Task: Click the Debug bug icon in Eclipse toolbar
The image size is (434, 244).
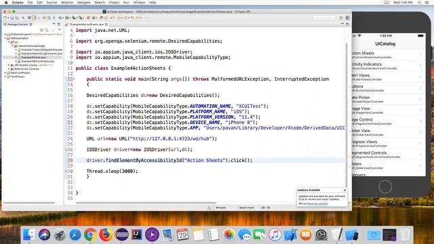Action: 60,18
